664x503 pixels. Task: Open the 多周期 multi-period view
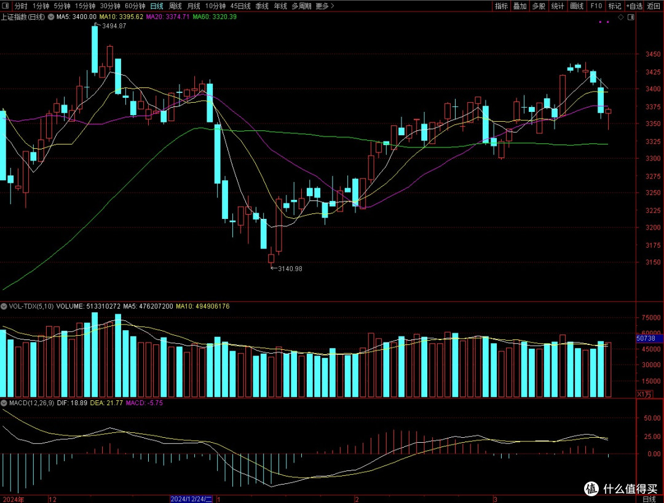tap(301, 6)
